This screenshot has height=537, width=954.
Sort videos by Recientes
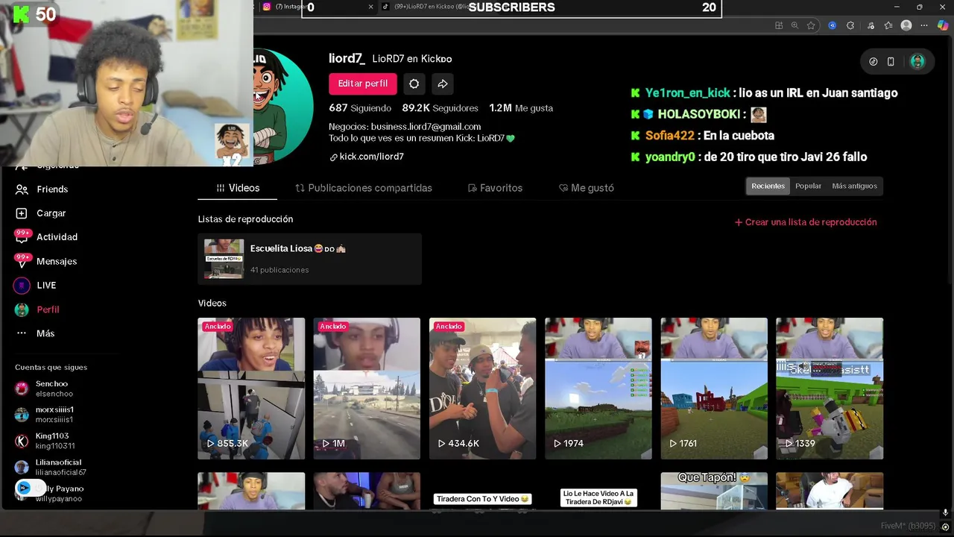pyautogui.click(x=768, y=186)
